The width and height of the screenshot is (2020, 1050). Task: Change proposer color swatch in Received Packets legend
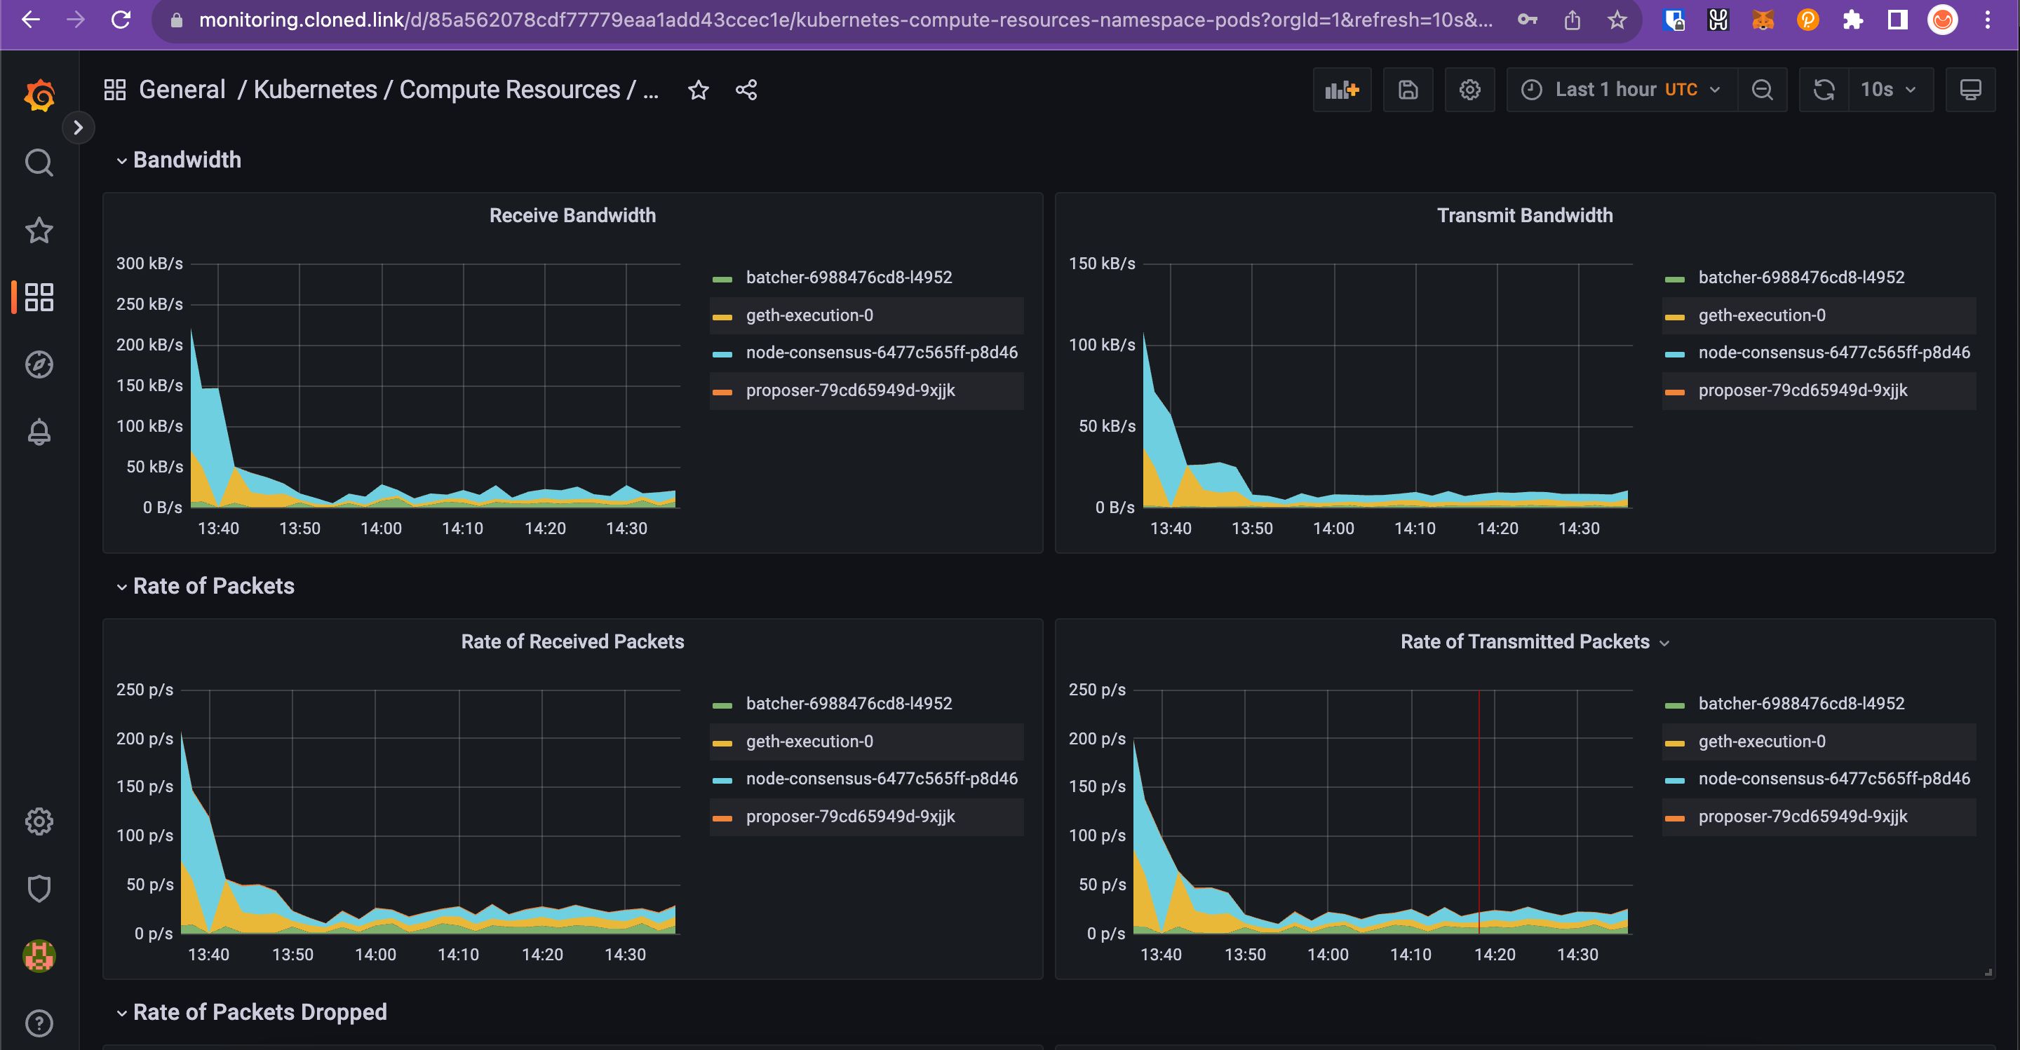(x=722, y=818)
